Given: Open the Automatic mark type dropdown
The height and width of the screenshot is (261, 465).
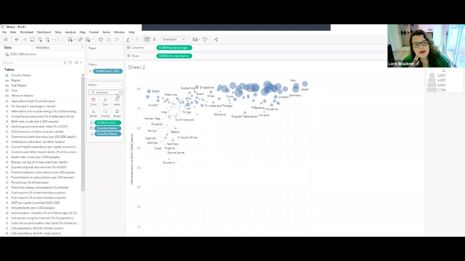Looking at the screenshot, I should coord(105,92).
